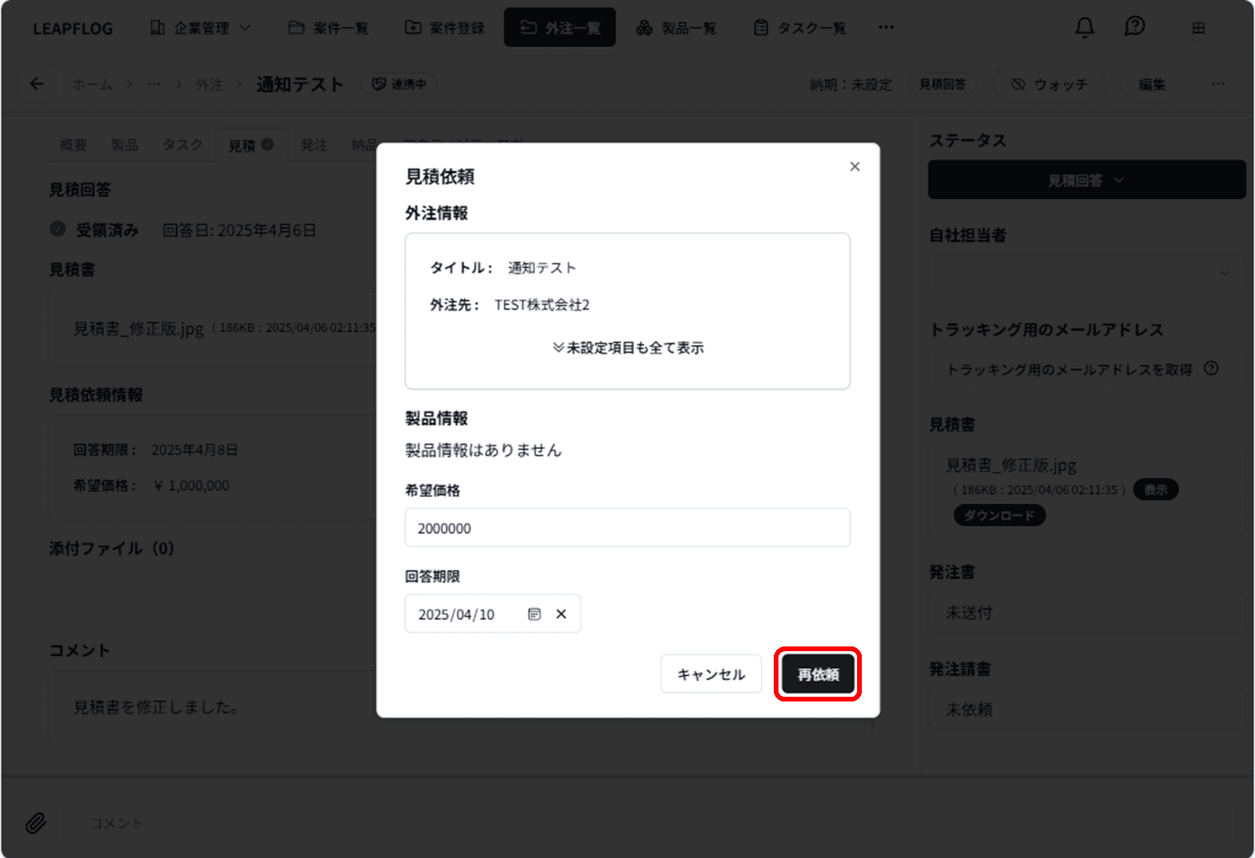
Task: Click the 再依頼 button in the dialog
Action: coord(818,674)
